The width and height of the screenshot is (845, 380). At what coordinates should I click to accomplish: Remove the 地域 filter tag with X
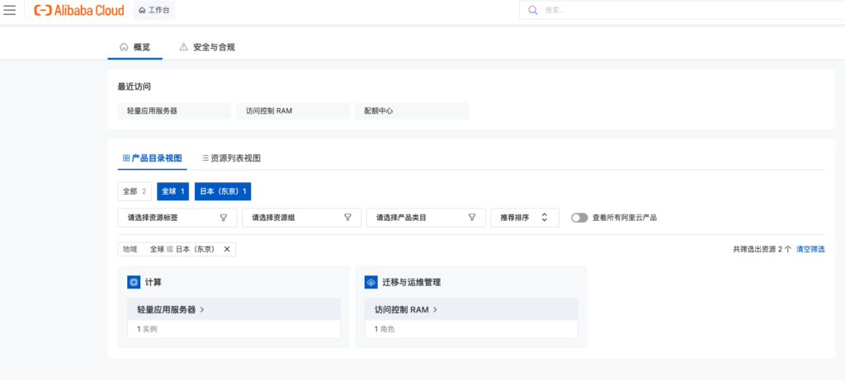(x=227, y=249)
